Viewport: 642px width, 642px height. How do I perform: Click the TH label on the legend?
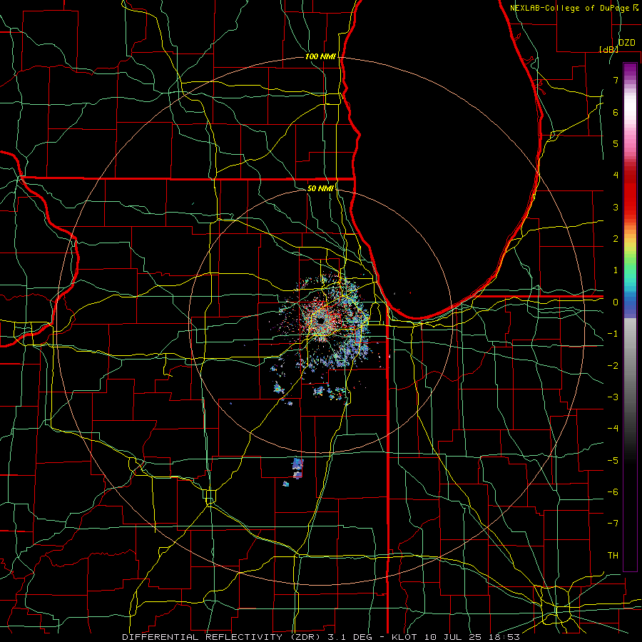pos(613,556)
